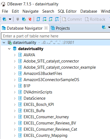110x139 pixels.
Task: Click the red Disconnect icon
Action: (x=30, y=19)
